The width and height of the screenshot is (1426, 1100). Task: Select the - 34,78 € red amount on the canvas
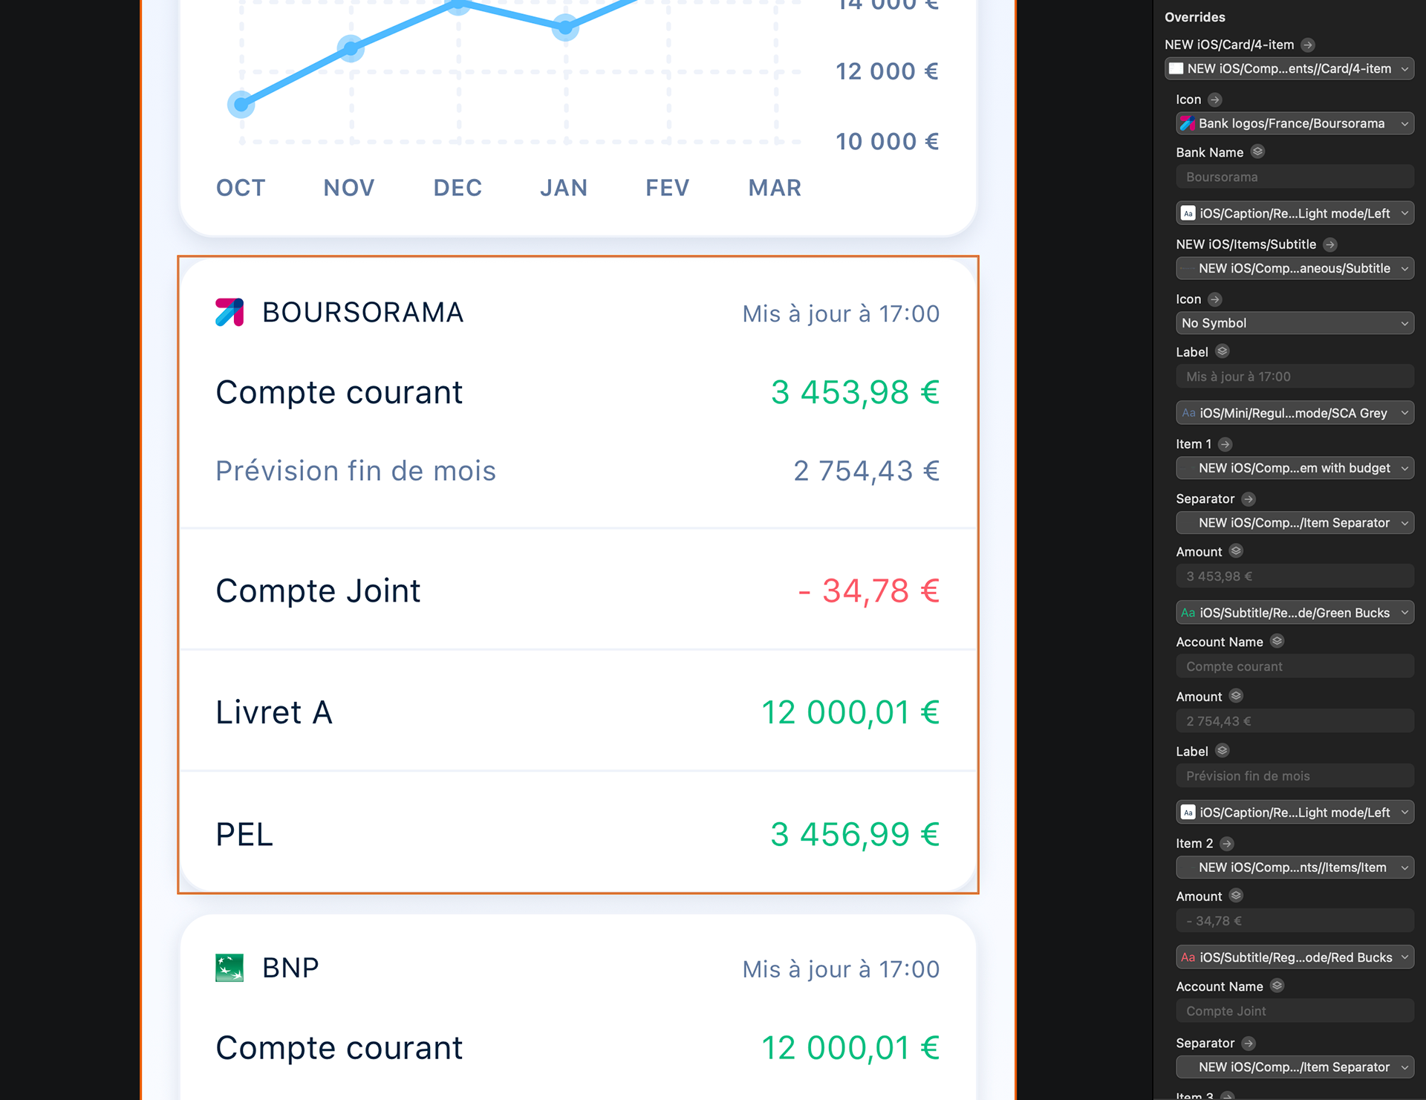tap(869, 591)
